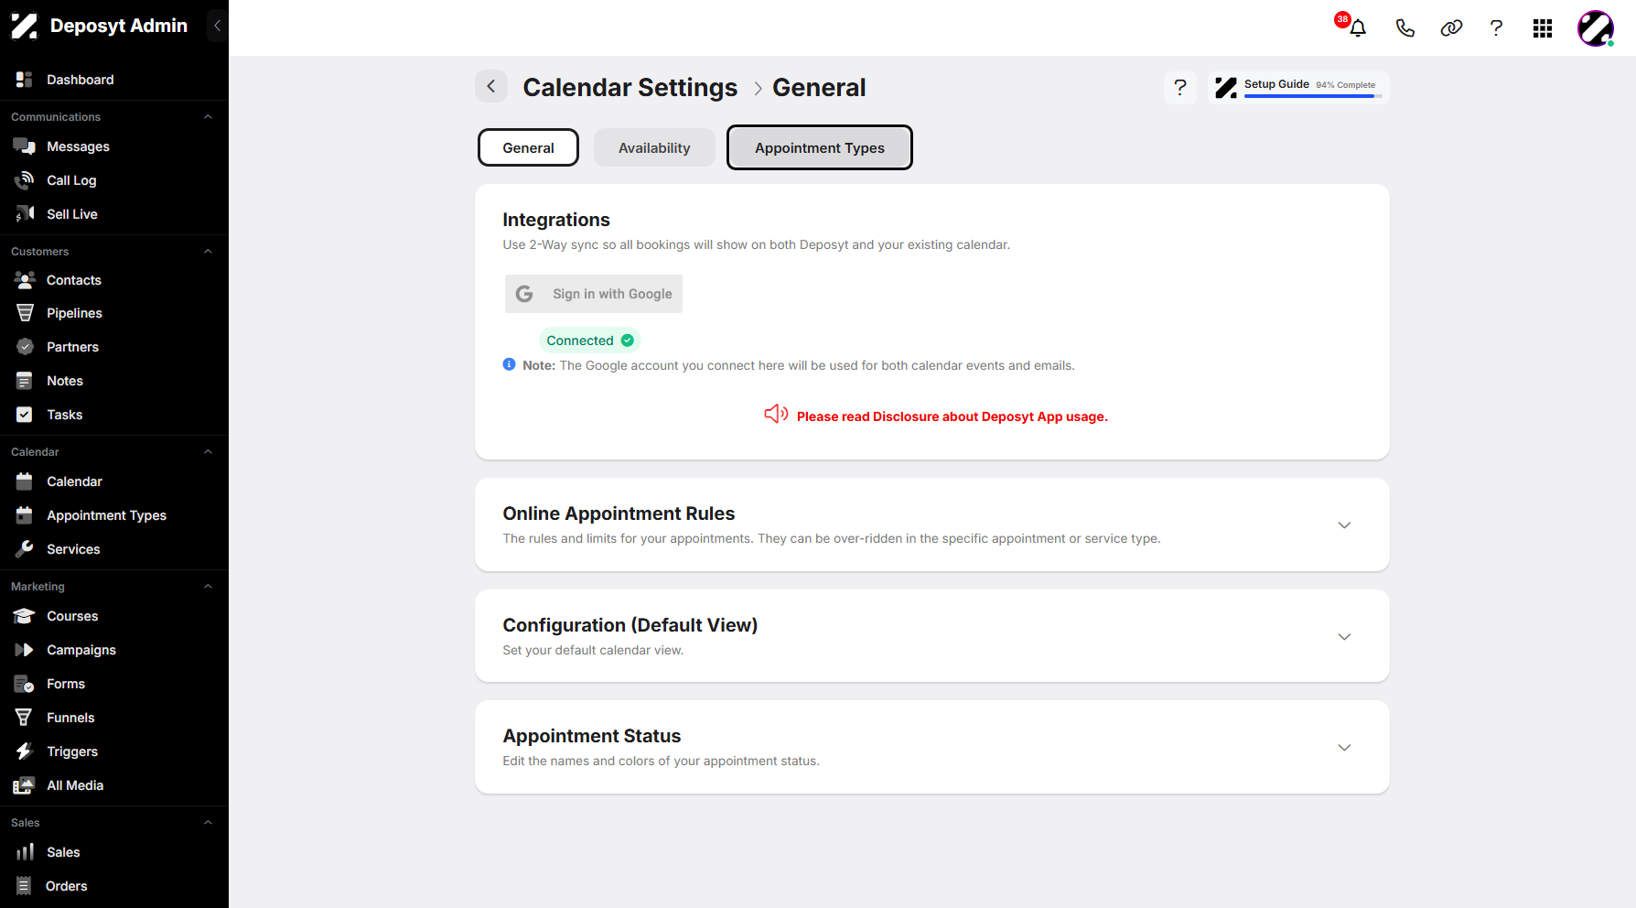Click the Connected status badge
Viewport: 1636px width, 908px height.
[590, 340]
